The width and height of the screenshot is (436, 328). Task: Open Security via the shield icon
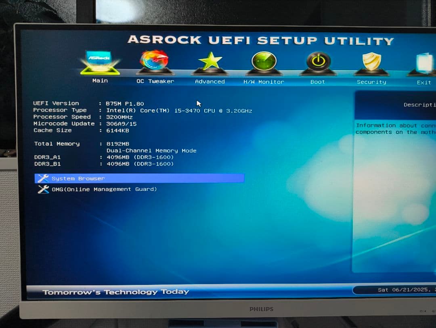pos(371,62)
